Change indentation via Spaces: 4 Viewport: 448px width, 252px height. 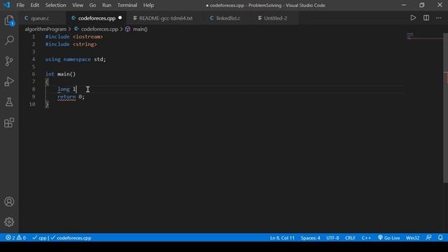310,238
